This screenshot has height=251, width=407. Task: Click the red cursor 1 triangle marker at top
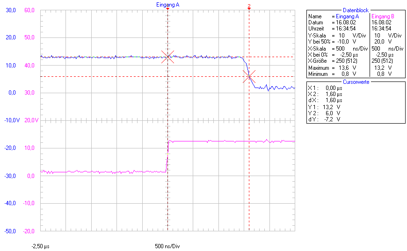[167, 9]
